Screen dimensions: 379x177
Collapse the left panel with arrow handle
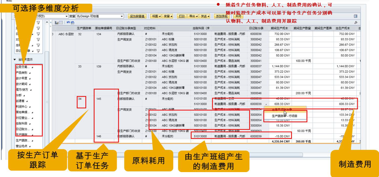[x=50, y=22]
